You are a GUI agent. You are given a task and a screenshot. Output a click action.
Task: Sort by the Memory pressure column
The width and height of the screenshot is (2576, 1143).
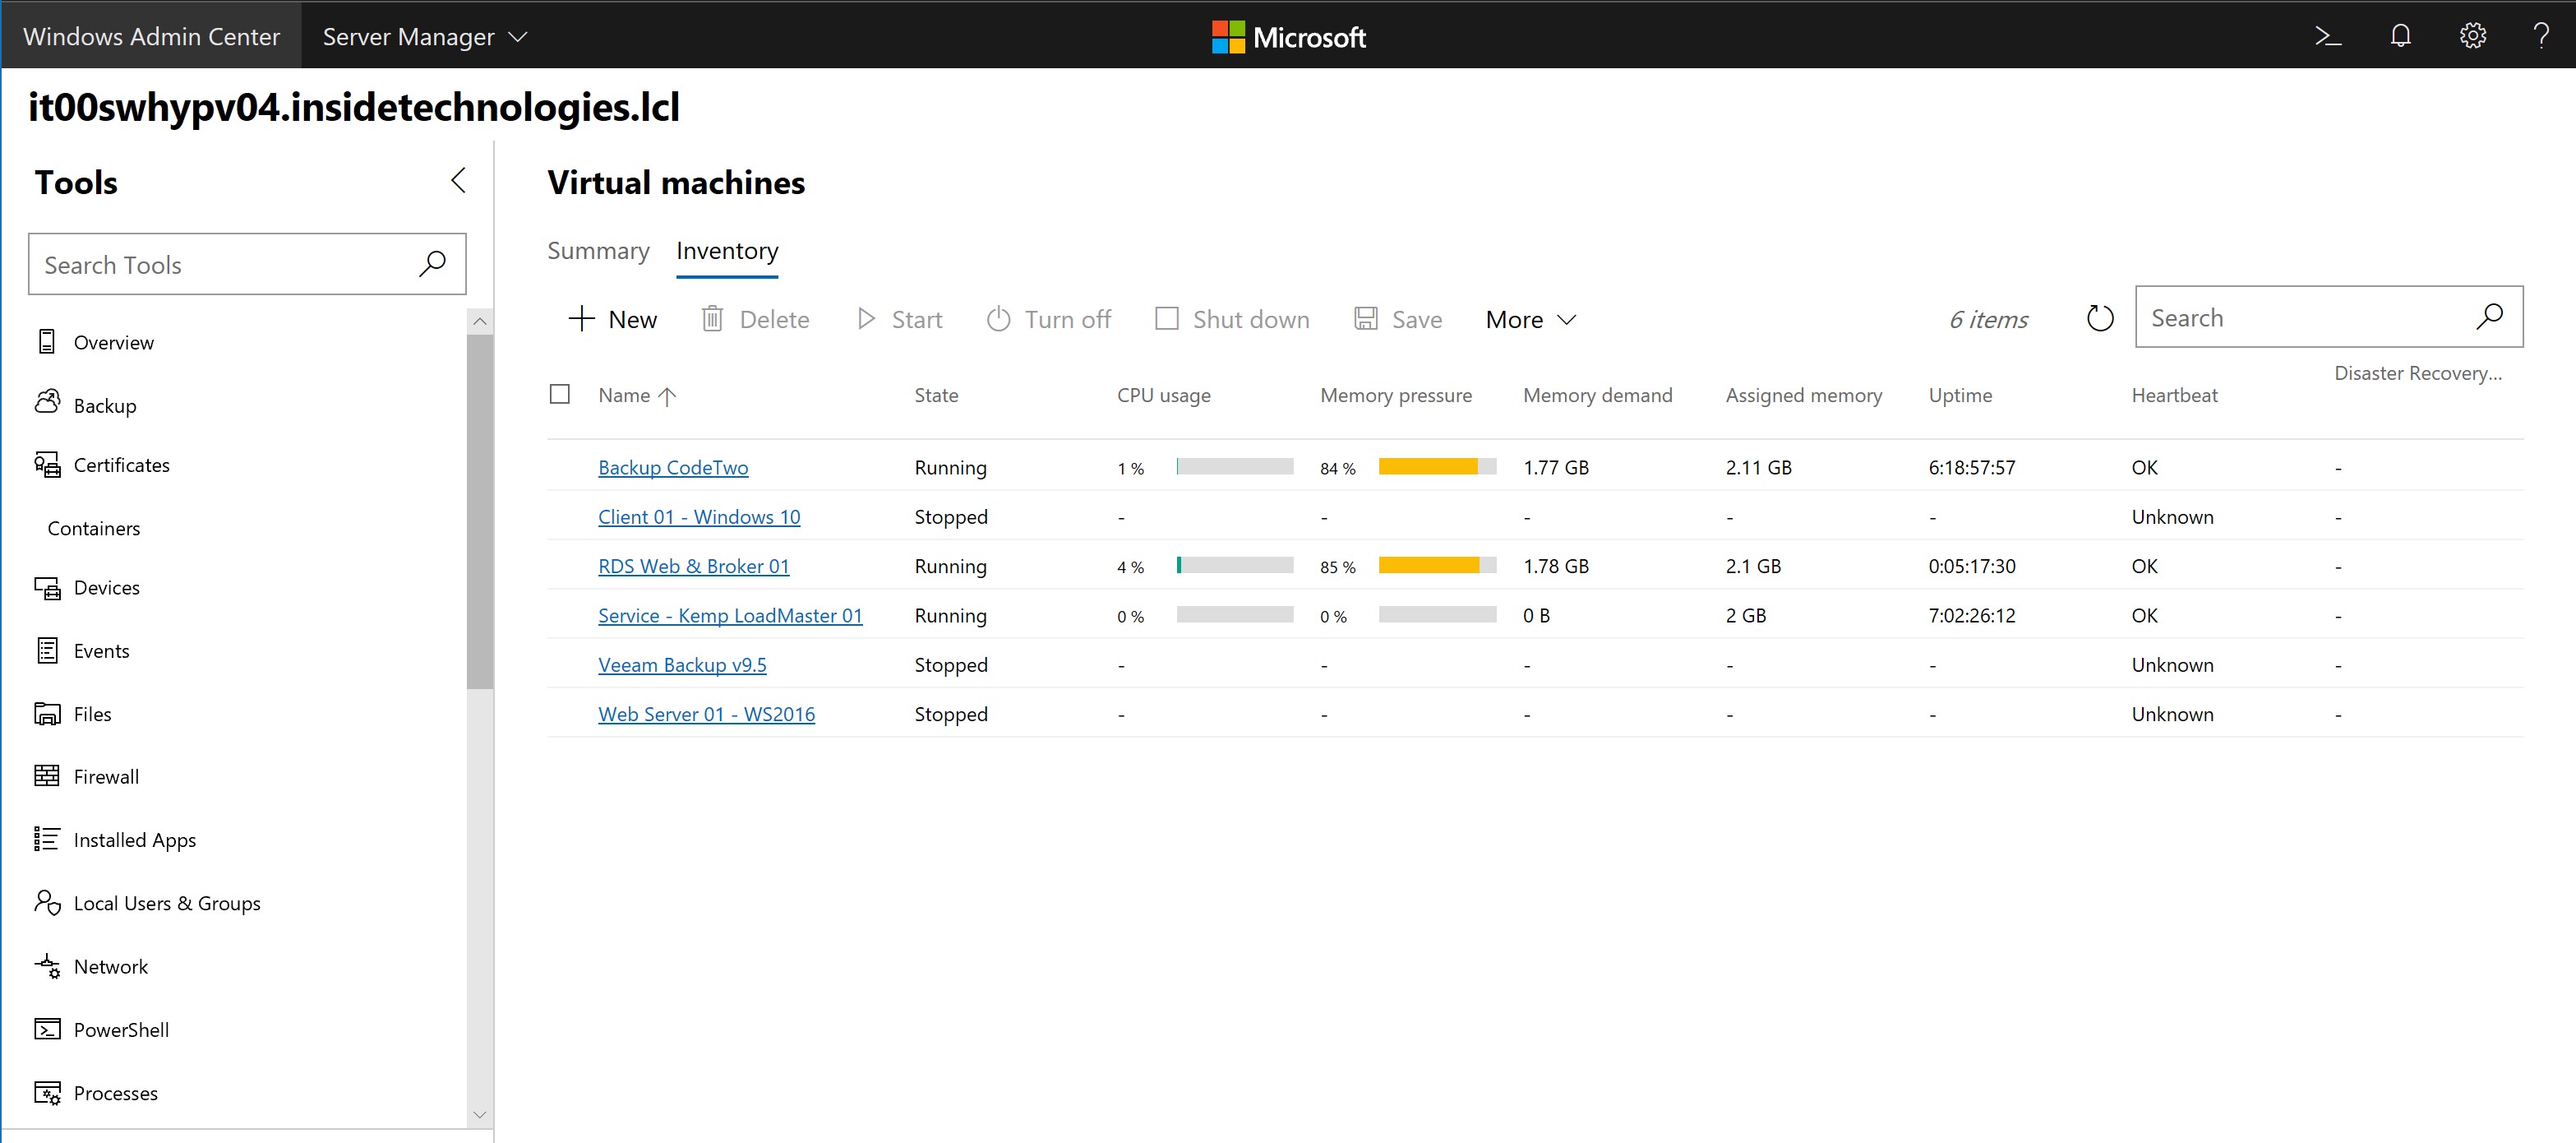click(1396, 395)
